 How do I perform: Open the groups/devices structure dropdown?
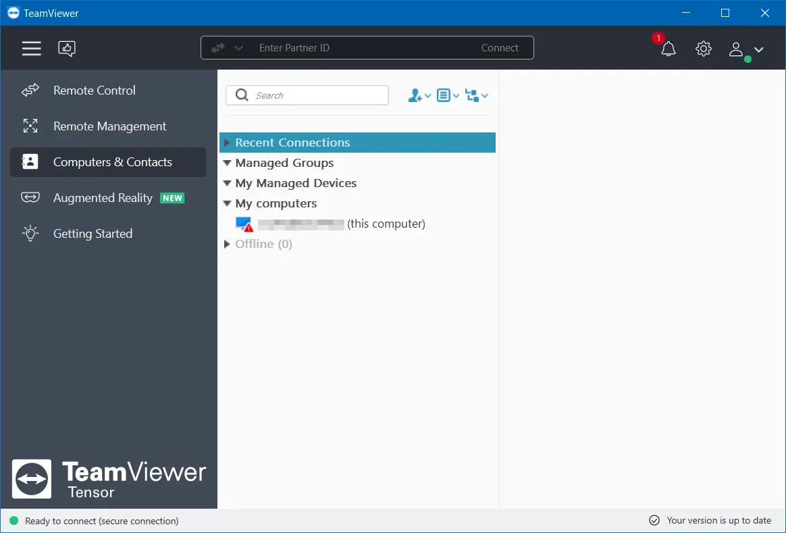coord(477,95)
